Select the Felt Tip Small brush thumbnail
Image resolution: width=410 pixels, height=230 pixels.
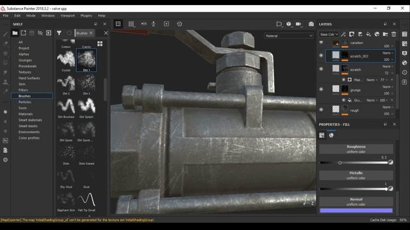(86, 200)
